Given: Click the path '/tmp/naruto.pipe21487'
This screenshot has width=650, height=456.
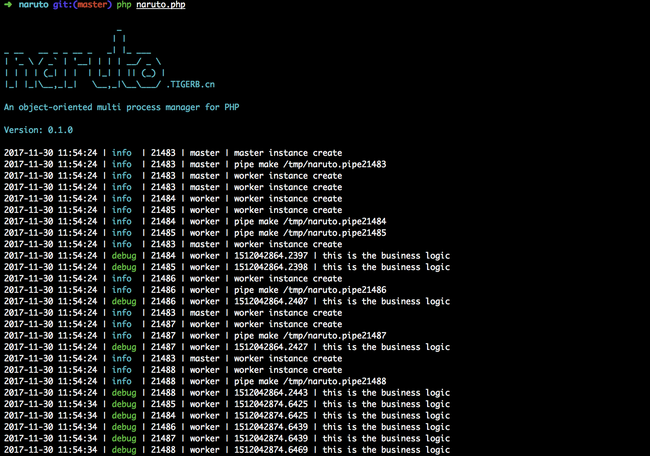Looking at the screenshot, I should 335,336.
